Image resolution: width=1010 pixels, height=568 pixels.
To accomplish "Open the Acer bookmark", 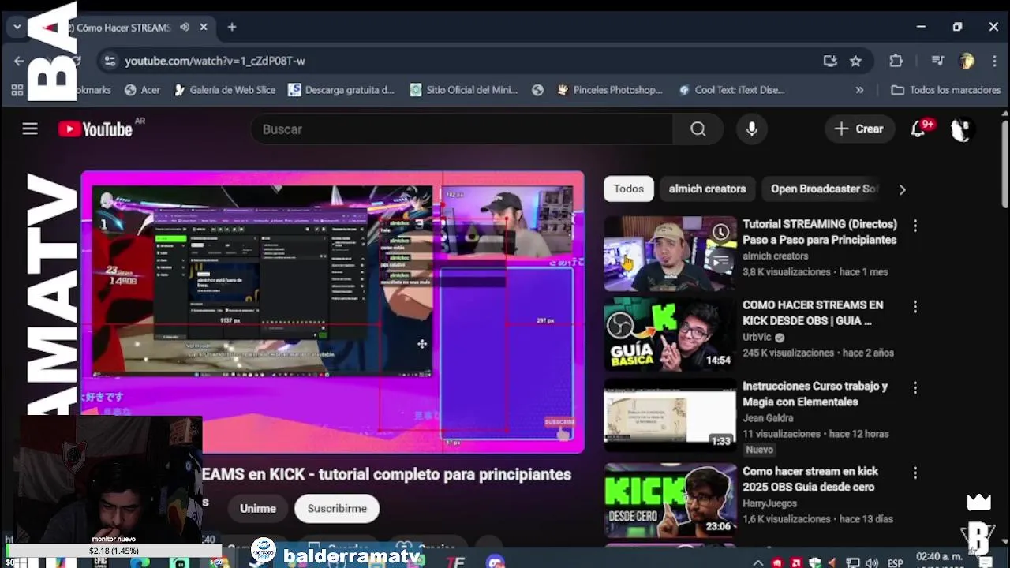I will (x=143, y=90).
